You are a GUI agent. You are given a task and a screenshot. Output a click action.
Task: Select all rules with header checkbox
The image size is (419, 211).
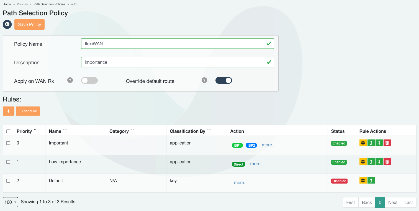point(8,131)
